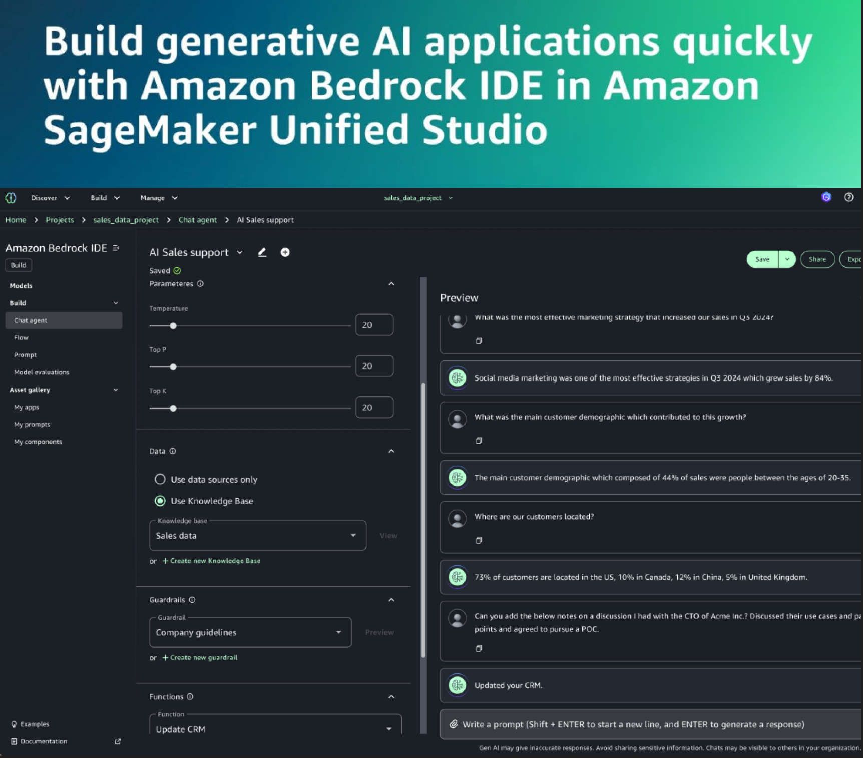Click the AI avatar on '73% of customers' reply
The image size is (863, 758).
click(x=457, y=577)
